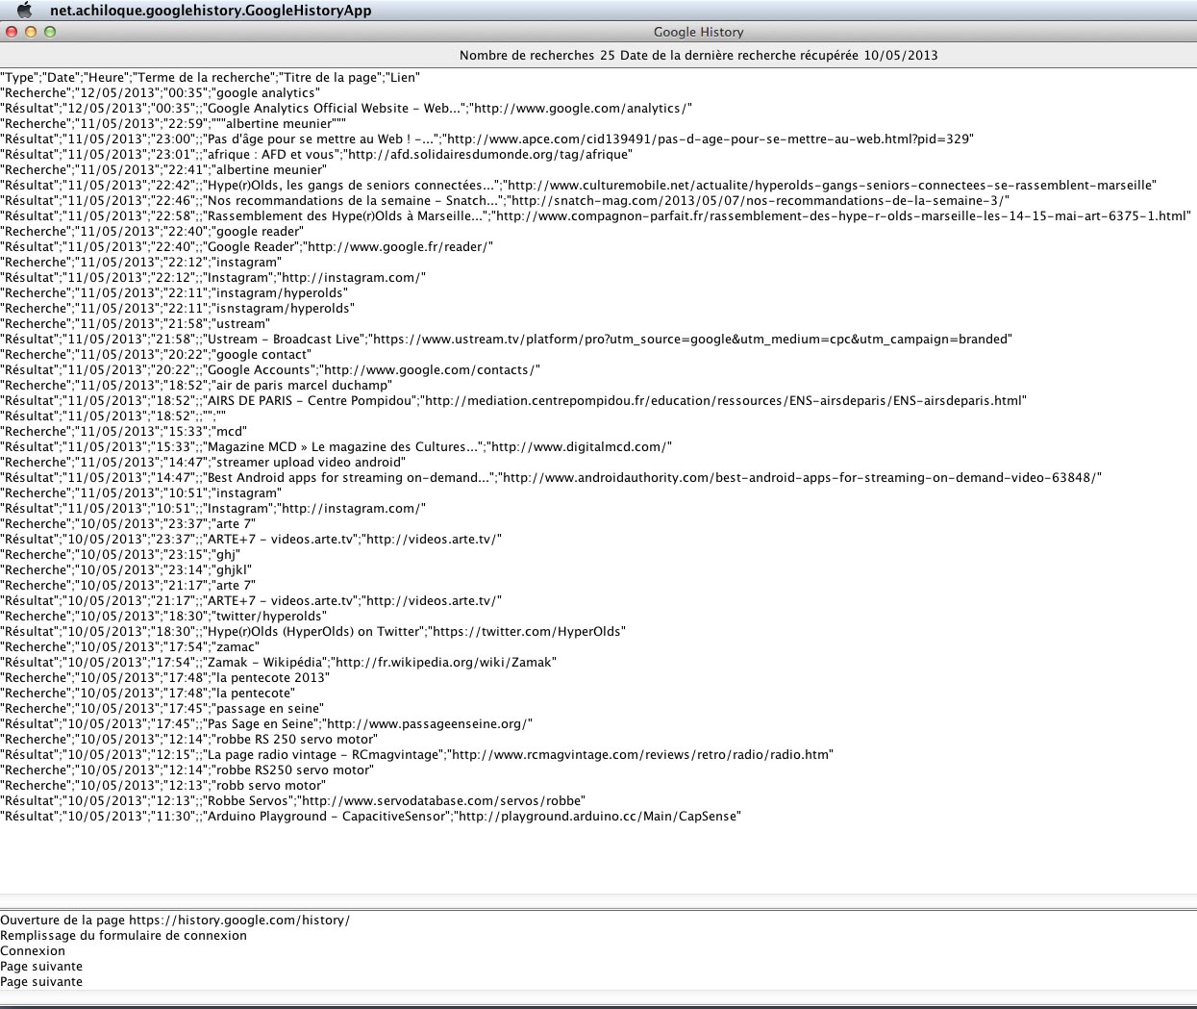1197x1009 pixels.
Task: Select the Instagram result row at 10:51
Action: [213, 509]
